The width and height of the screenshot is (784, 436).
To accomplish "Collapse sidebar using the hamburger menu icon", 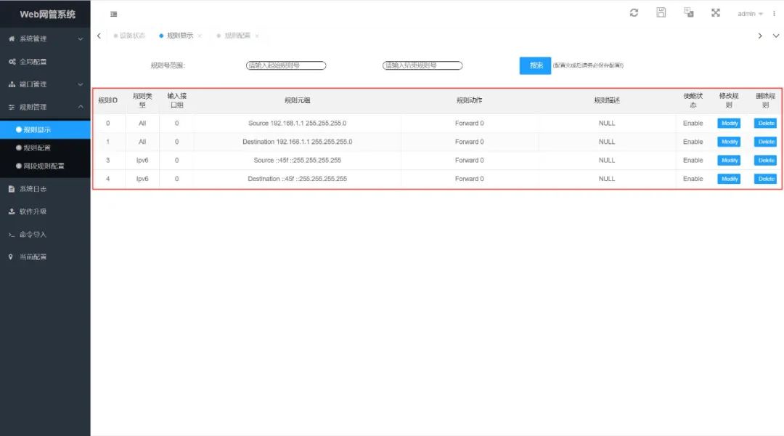I will [x=114, y=14].
